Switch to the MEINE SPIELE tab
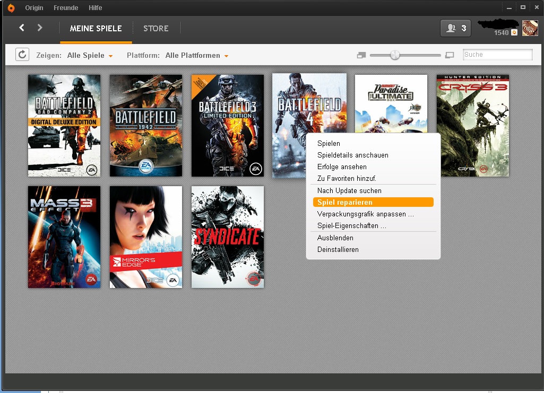This screenshot has height=393, width=544. click(96, 29)
